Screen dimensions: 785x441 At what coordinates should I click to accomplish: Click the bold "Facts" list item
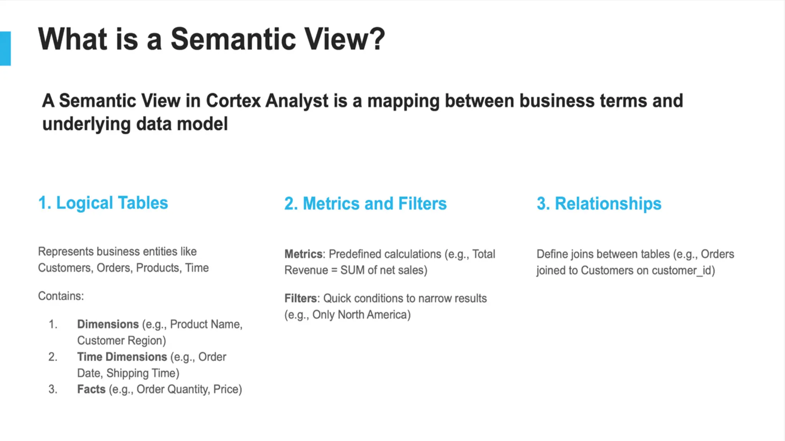coord(91,389)
